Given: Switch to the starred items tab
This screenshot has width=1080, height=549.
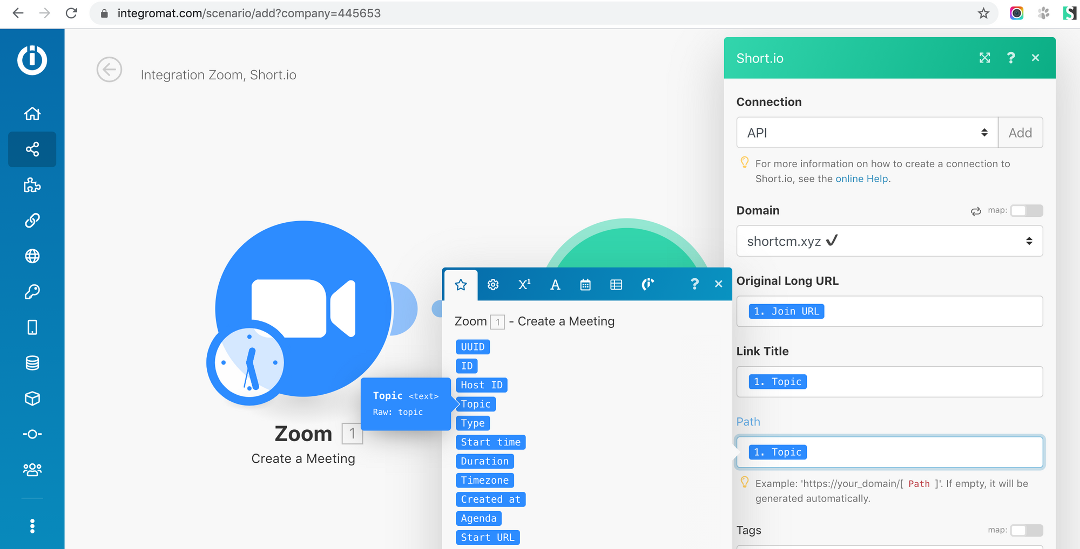Looking at the screenshot, I should 461,285.
